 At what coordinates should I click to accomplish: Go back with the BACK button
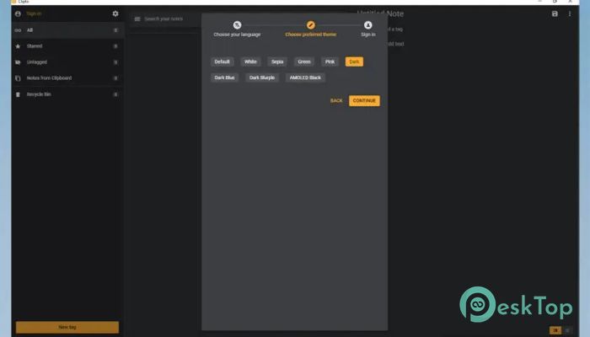tap(336, 101)
